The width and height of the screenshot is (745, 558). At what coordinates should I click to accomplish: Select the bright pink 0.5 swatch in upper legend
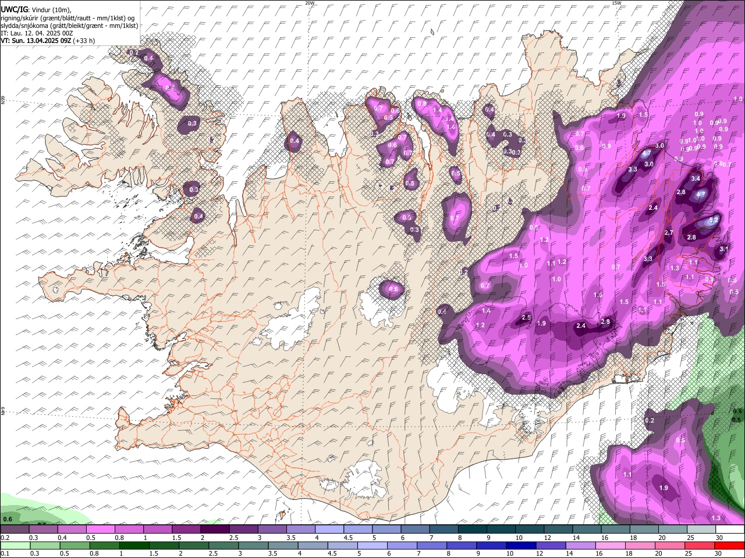coord(100,530)
